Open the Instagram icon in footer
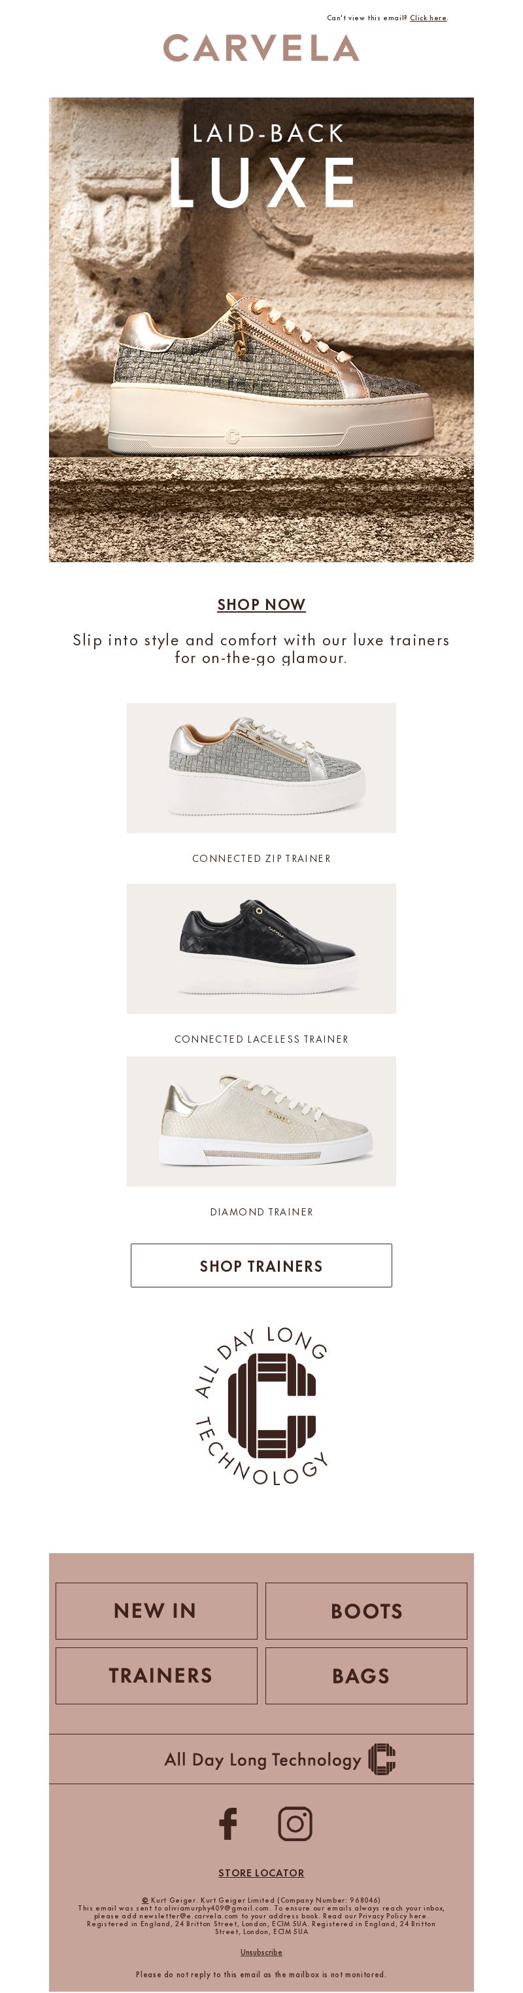Viewport: 523px width, 1993px height. coord(294,1823)
